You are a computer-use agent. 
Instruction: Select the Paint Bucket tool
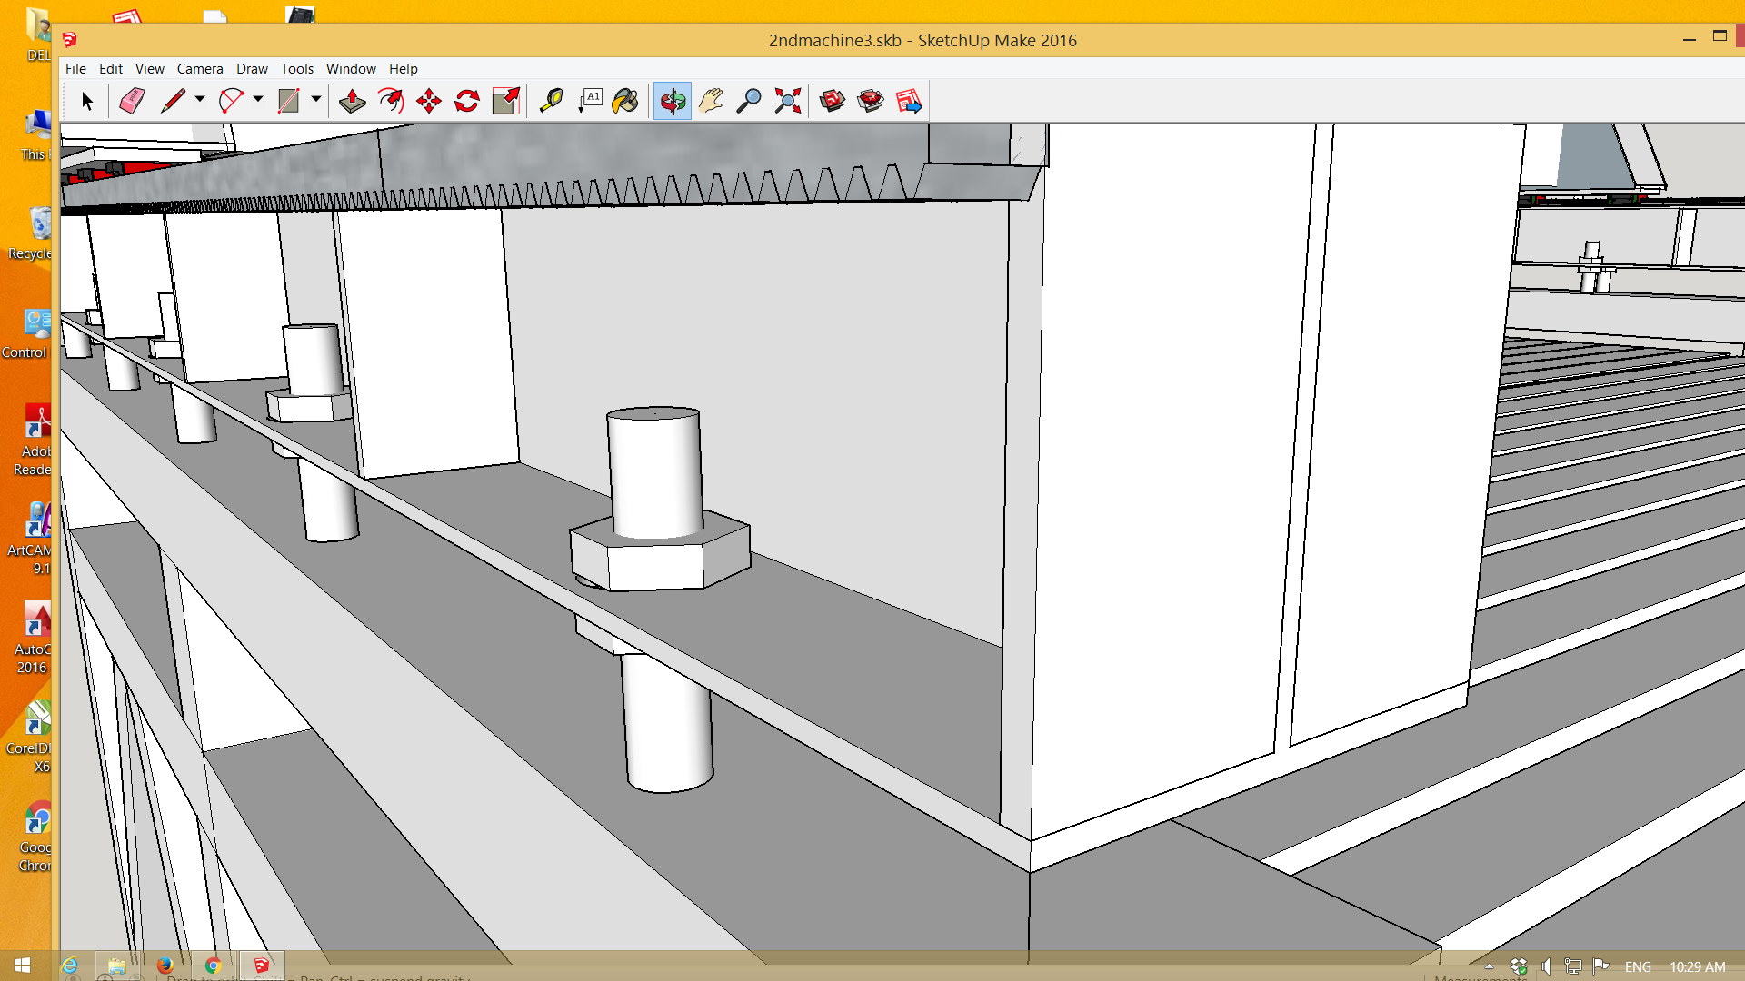tap(625, 101)
